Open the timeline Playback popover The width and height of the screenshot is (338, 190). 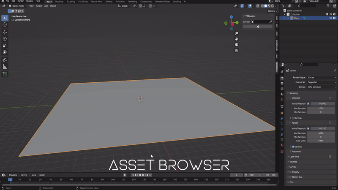14,175
